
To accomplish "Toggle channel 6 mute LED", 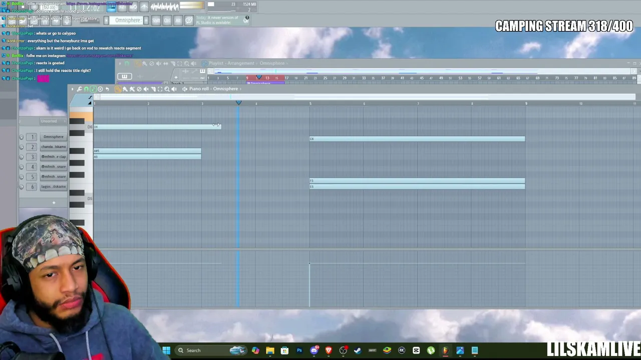I will [x=22, y=187].
